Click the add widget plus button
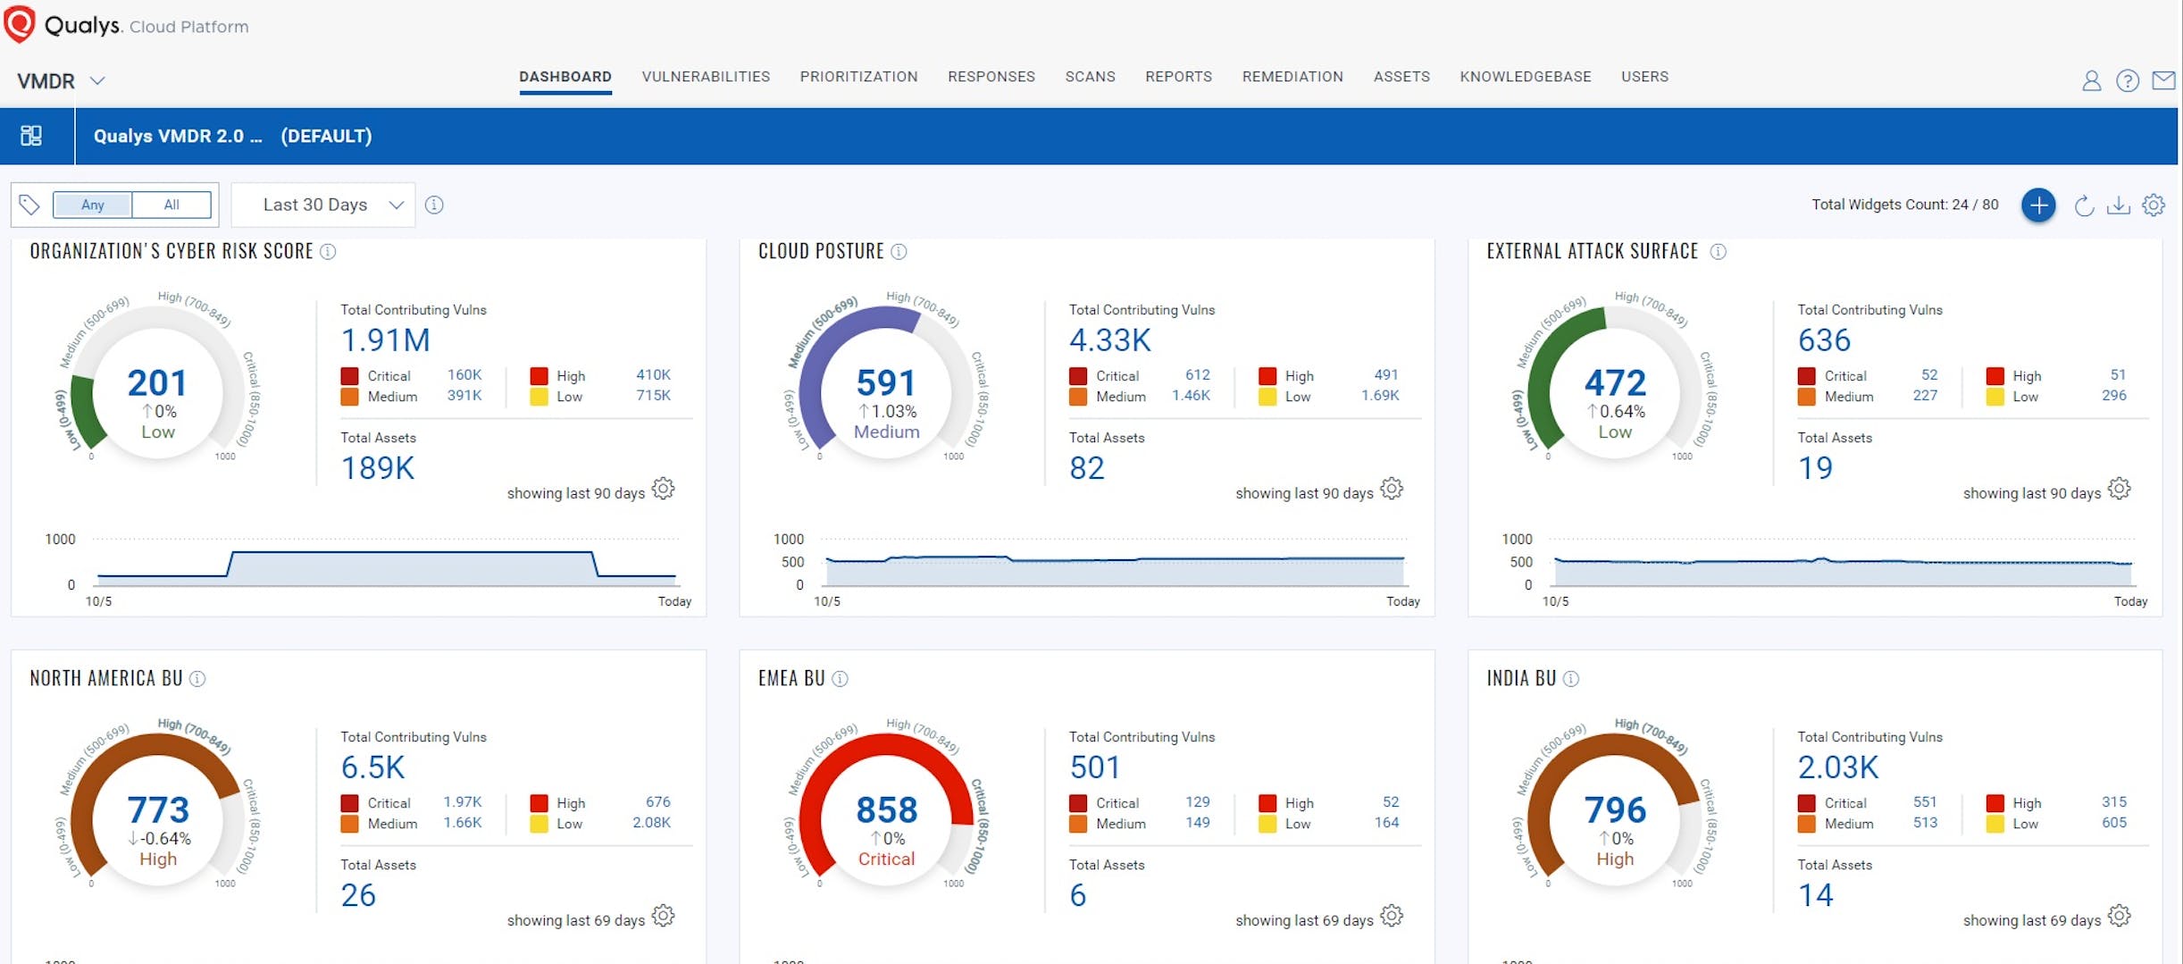Screen dimensions: 2183x964 click(2037, 205)
